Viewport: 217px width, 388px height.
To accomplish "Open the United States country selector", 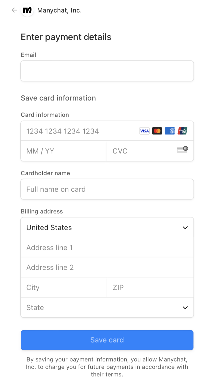I will (x=107, y=227).
